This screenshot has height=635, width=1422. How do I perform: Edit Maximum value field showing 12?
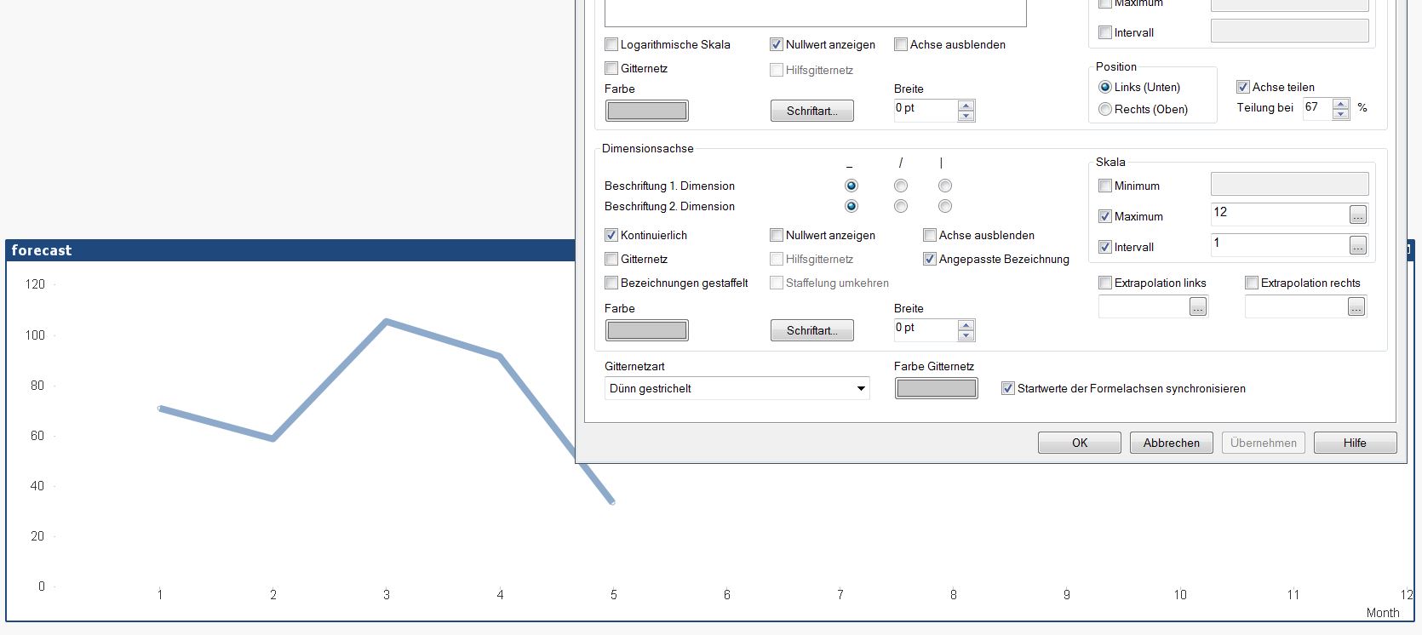coord(1280,215)
